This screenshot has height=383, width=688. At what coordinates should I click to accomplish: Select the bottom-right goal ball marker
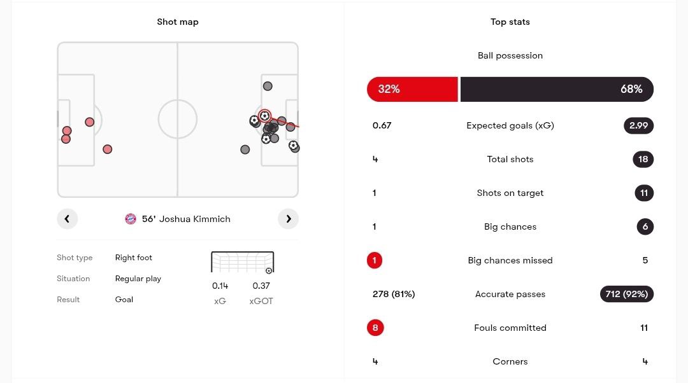293,145
